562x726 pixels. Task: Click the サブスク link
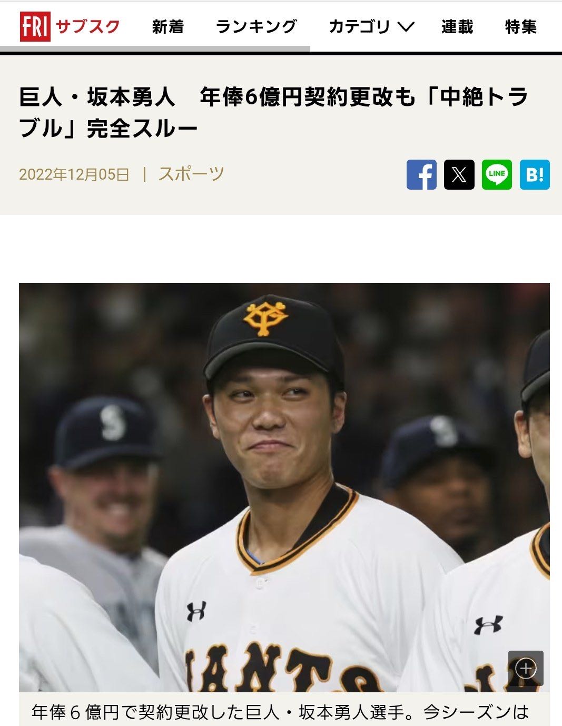pyautogui.click(x=88, y=26)
